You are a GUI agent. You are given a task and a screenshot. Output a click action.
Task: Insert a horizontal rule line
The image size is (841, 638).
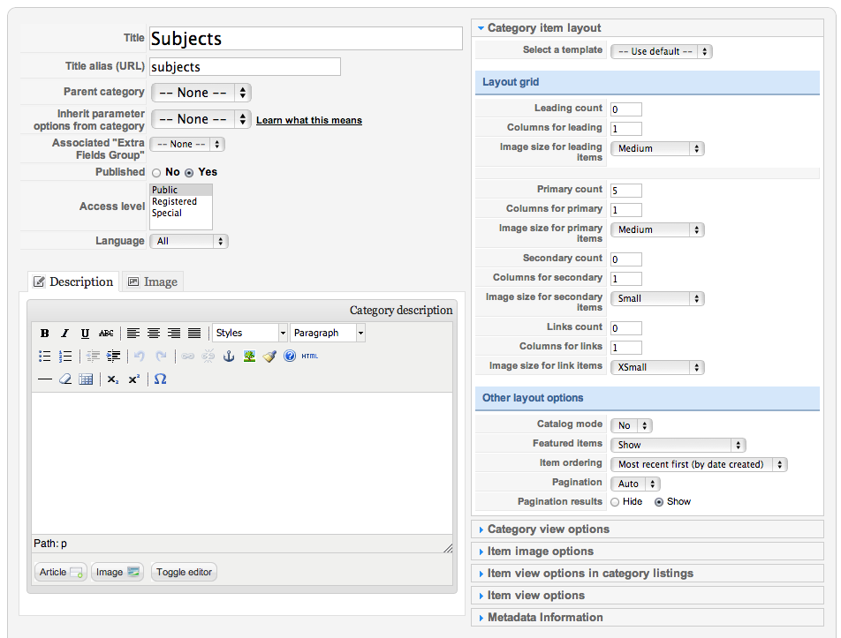[x=45, y=379]
